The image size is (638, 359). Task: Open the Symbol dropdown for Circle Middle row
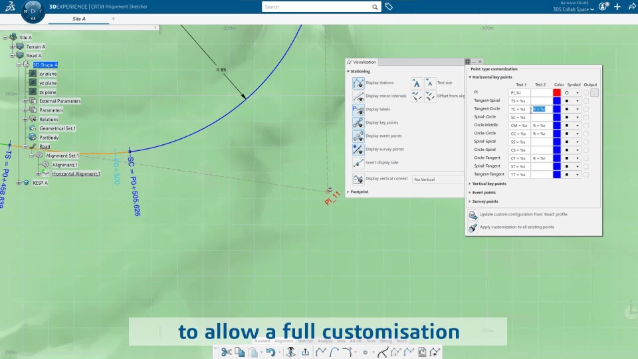[x=577, y=126]
